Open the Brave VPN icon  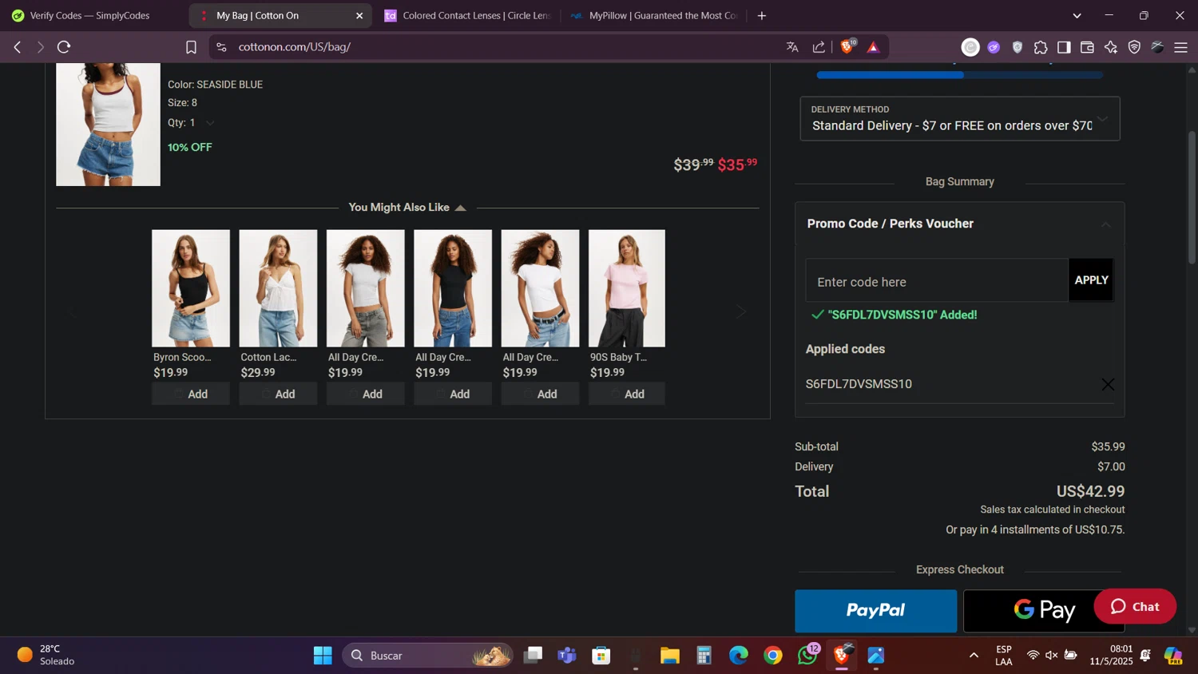click(x=1134, y=47)
